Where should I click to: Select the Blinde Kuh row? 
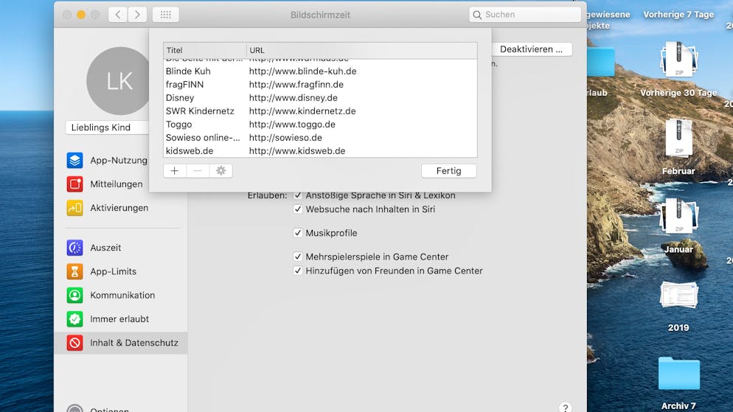point(320,71)
